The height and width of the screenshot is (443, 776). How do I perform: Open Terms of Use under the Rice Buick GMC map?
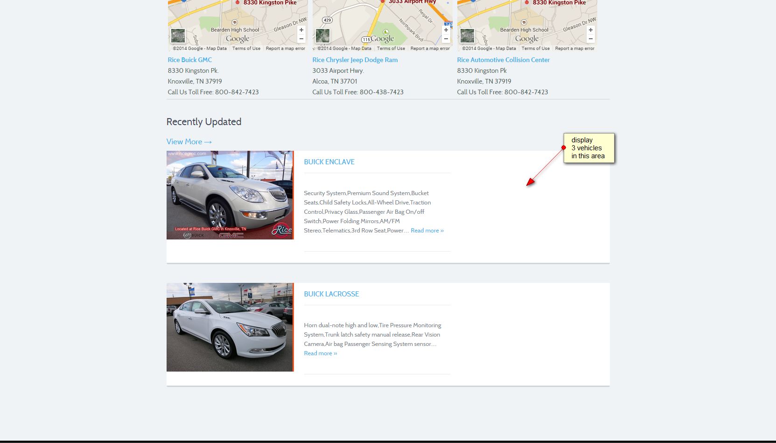point(246,49)
